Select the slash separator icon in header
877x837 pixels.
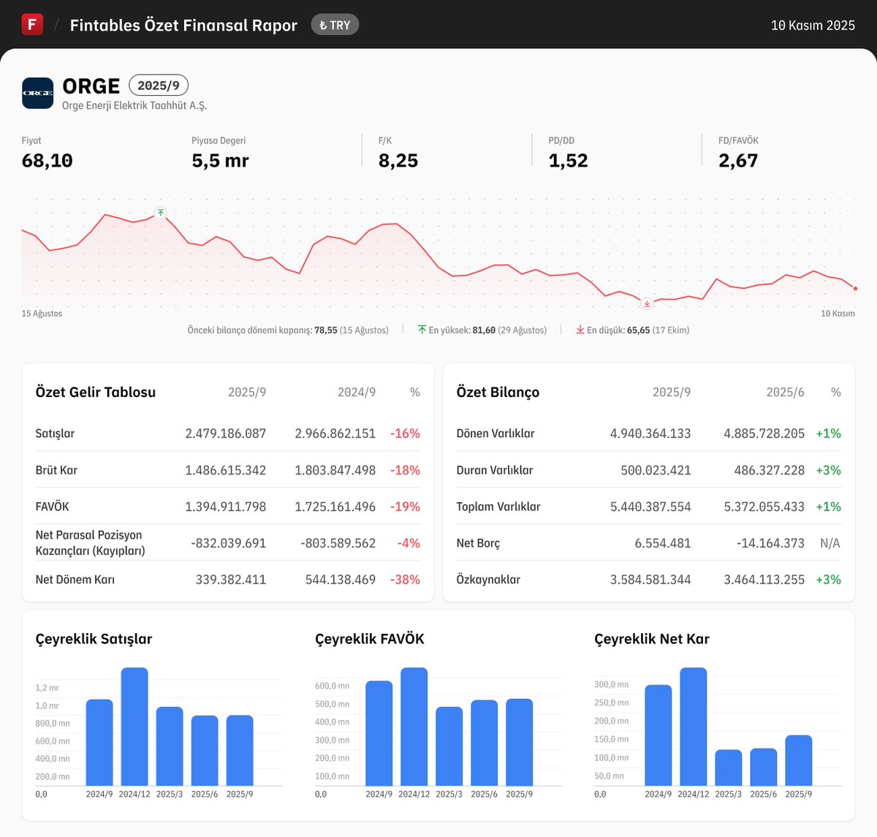[55, 24]
